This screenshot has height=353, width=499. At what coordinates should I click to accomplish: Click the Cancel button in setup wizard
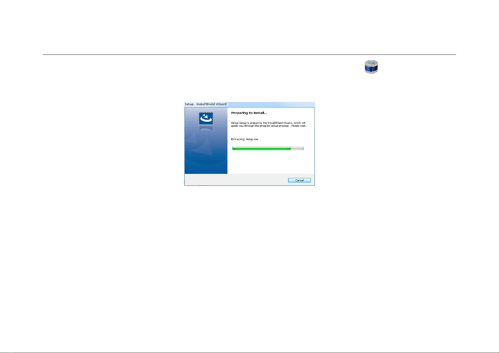(299, 180)
